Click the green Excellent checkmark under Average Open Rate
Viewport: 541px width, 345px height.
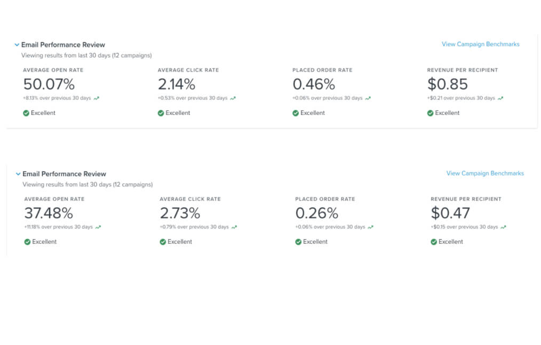pyautogui.click(x=26, y=113)
